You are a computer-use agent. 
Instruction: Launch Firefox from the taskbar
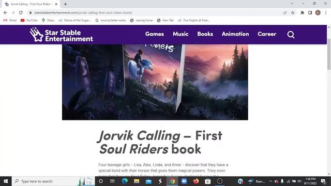(x=196, y=181)
